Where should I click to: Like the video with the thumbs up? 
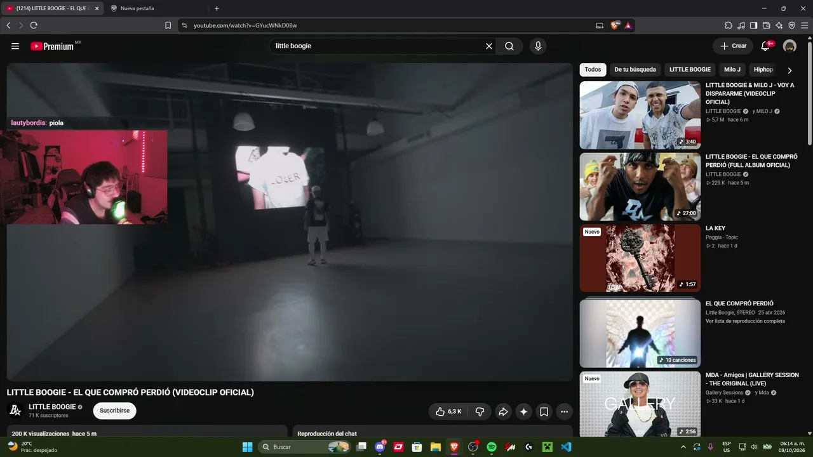448,411
